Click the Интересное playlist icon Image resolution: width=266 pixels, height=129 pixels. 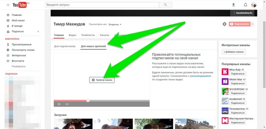tap(8, 56)
